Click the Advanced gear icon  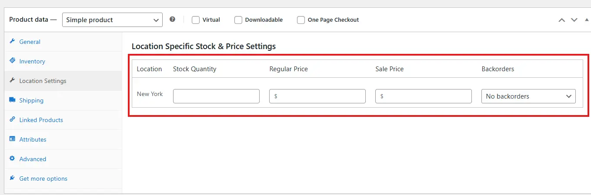(12, 159)
